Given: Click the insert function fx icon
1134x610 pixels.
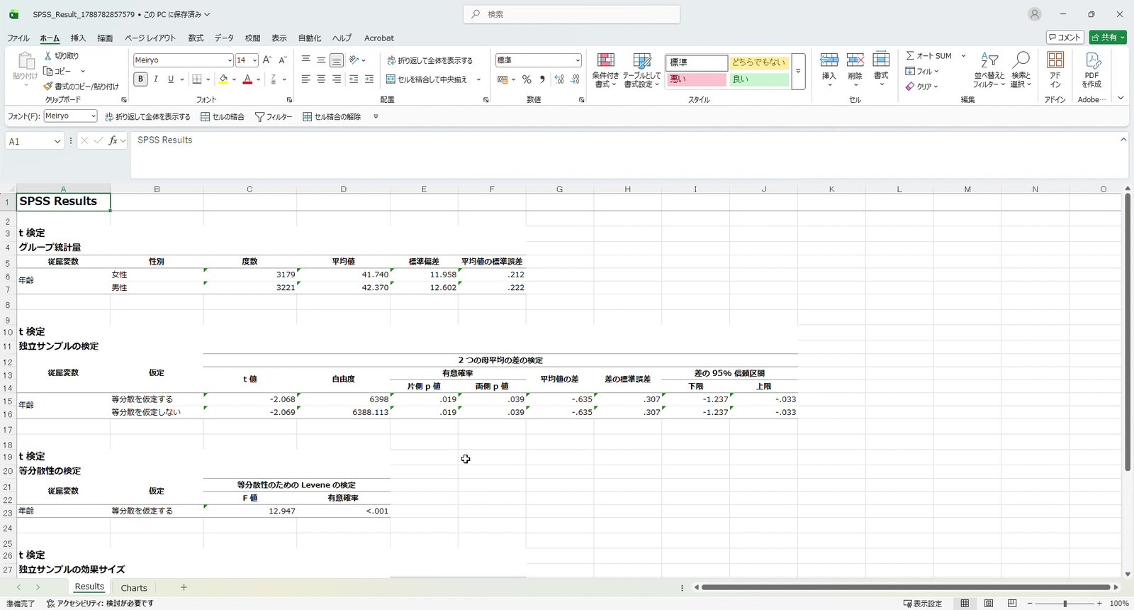Looking at the screenshot, I should coord(113,141).
